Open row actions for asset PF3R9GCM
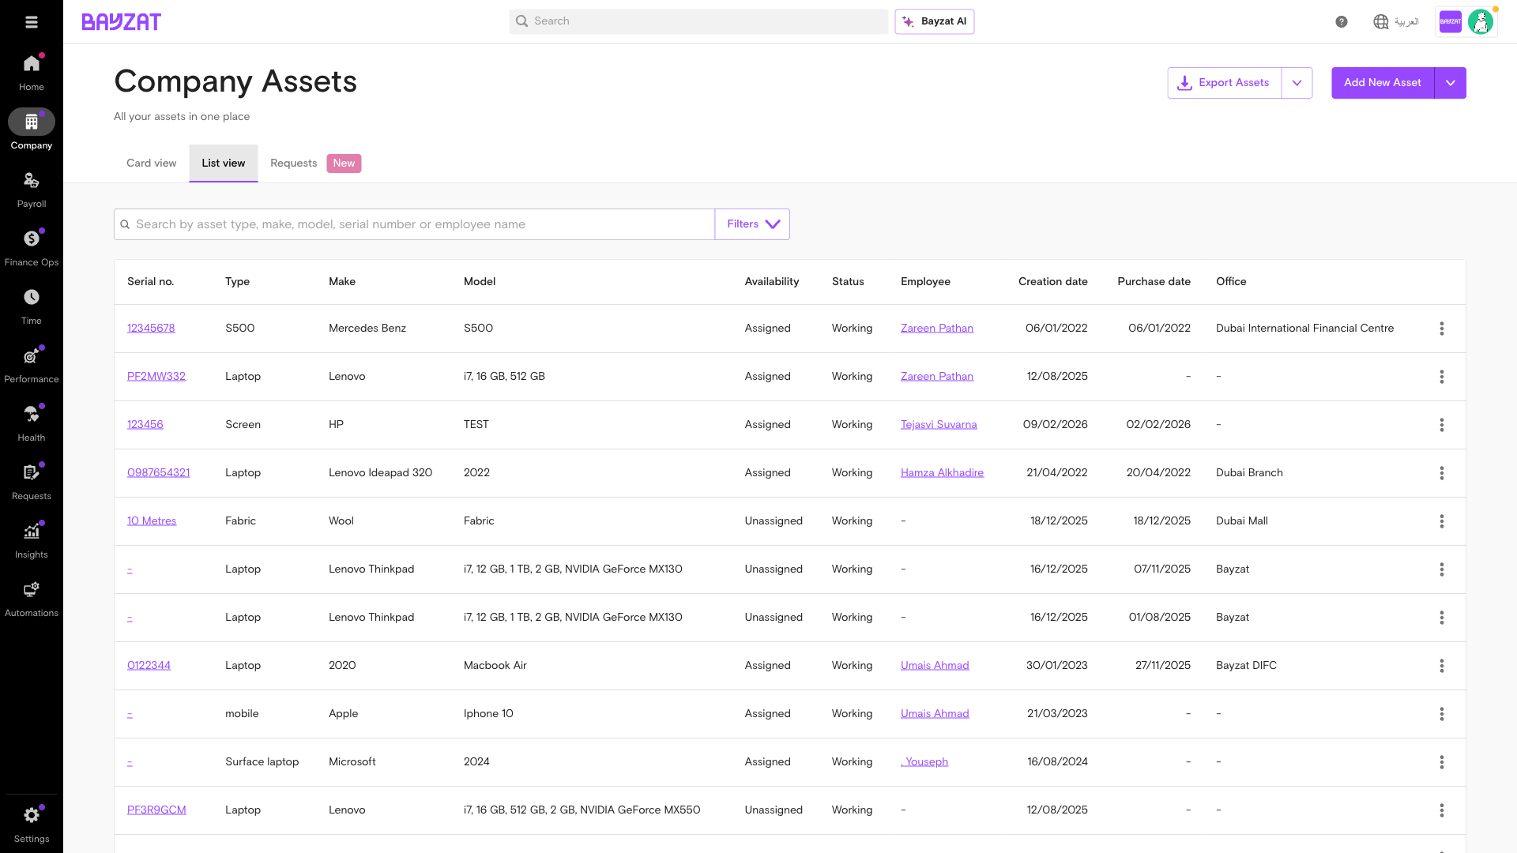Viewport: 1517px width, 853px height. (x=1442, y=810)
